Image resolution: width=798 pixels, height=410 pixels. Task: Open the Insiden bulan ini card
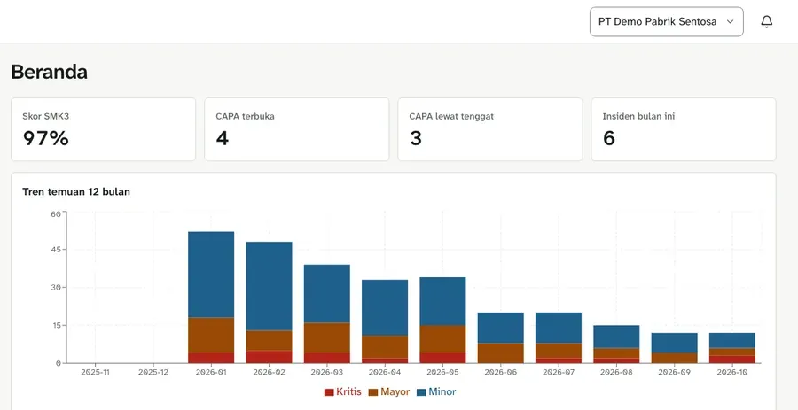click(x=684, y=129)
